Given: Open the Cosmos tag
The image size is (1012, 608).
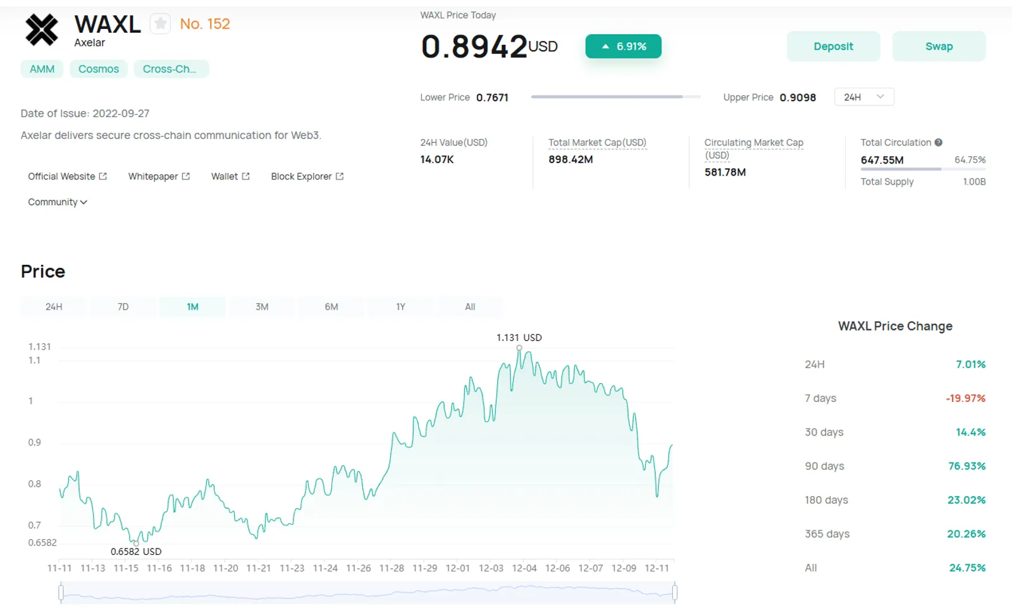Looking at the screenshot, I should click(x=99, y=69).
